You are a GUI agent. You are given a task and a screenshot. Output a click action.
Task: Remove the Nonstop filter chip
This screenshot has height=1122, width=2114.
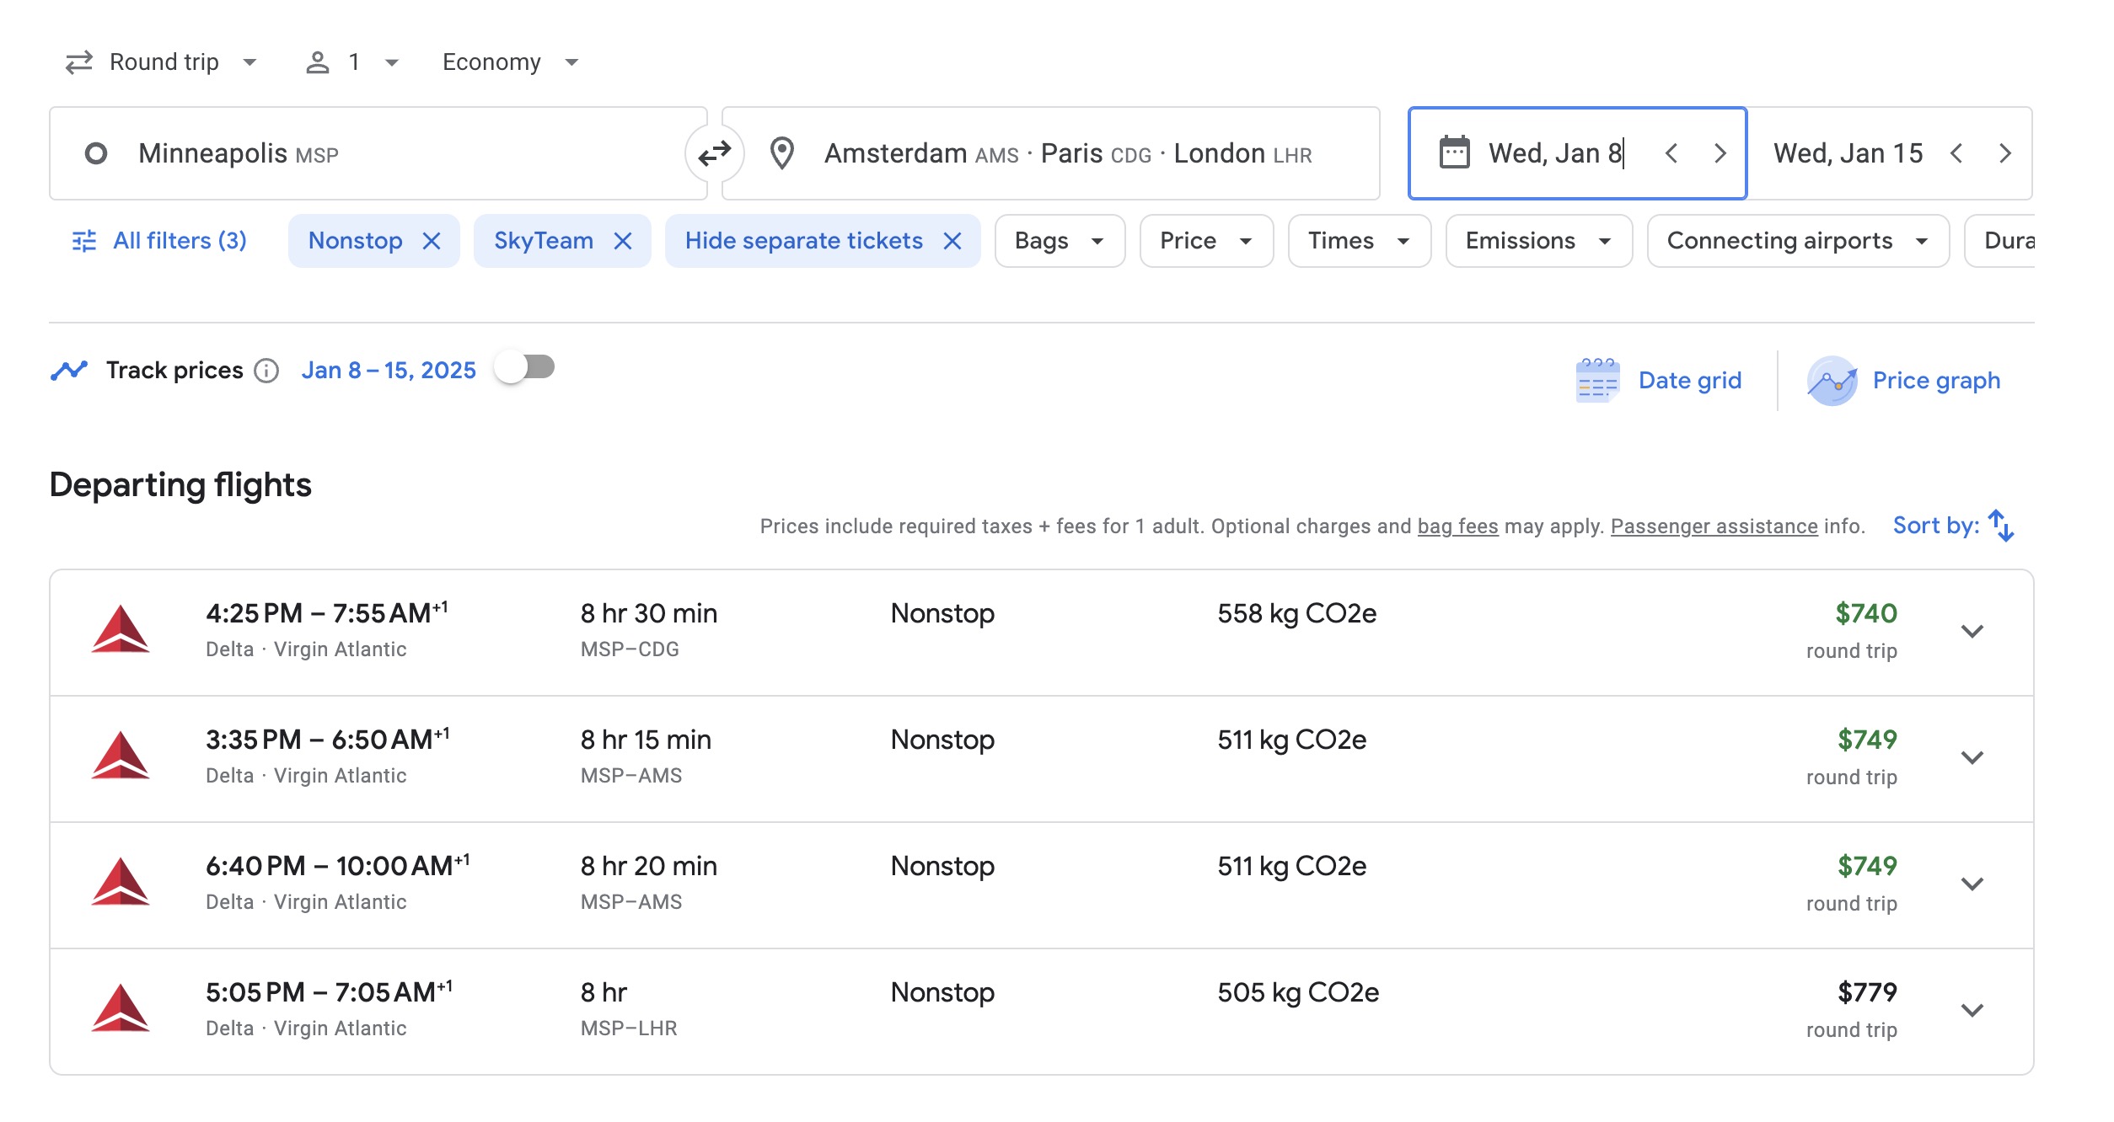point(432,241)
